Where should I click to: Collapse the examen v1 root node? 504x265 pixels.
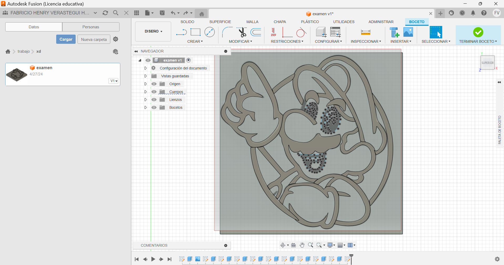140,60
